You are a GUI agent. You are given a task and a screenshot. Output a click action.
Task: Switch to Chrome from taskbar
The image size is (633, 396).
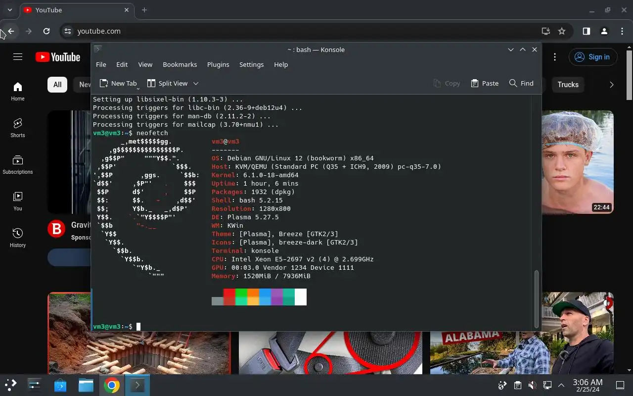112,385
